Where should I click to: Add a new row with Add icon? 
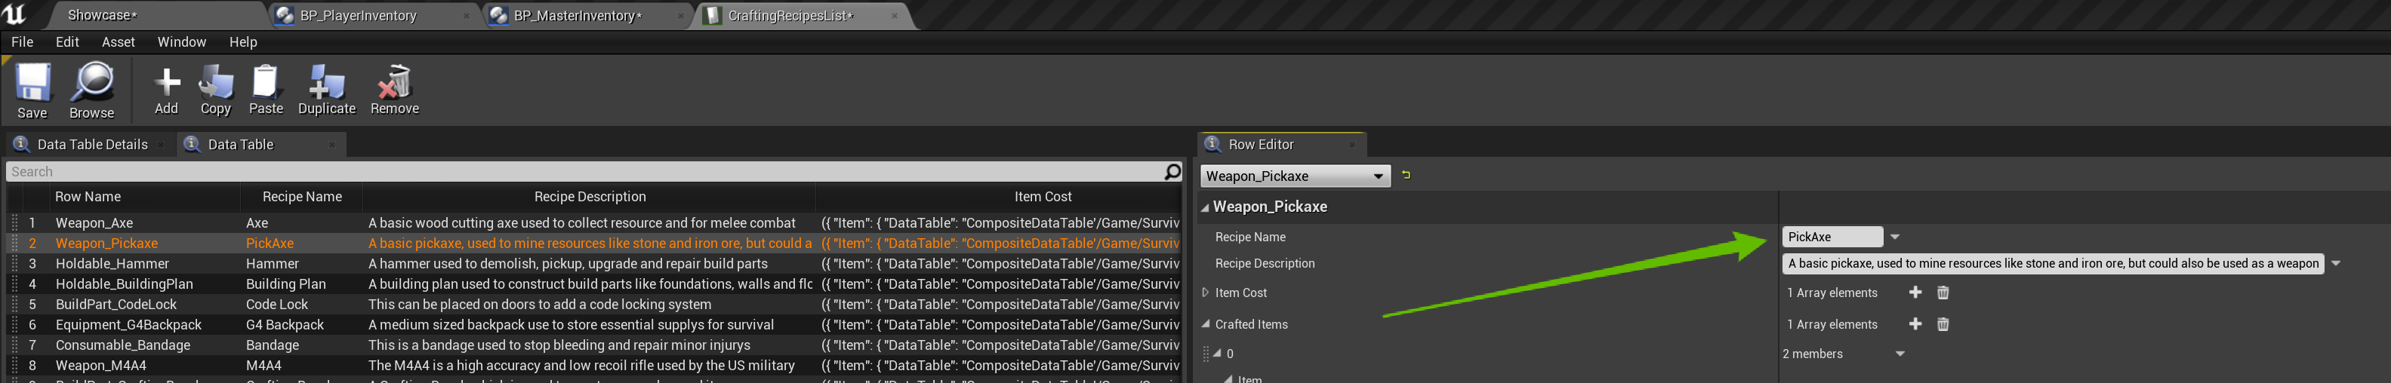166,90
